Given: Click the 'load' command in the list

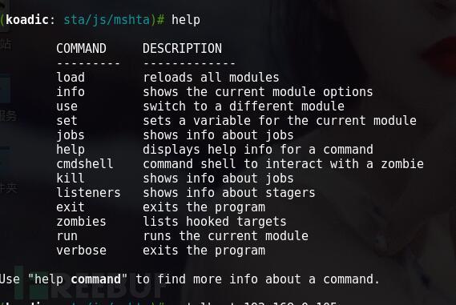Looking at the screenshot, I should click(71, 78).
